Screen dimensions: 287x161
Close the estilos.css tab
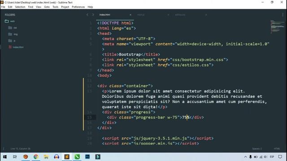point(206,15)
